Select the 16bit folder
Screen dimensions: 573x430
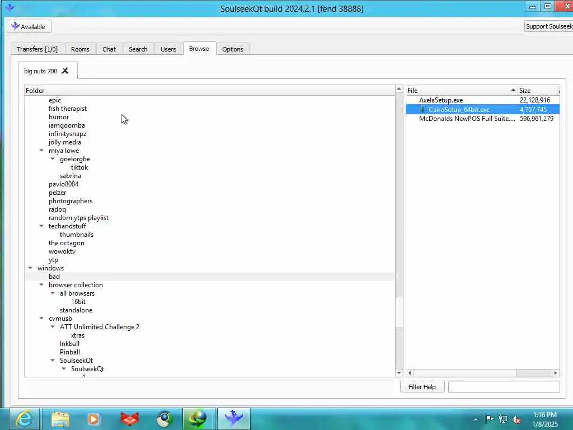click(78, 302)
